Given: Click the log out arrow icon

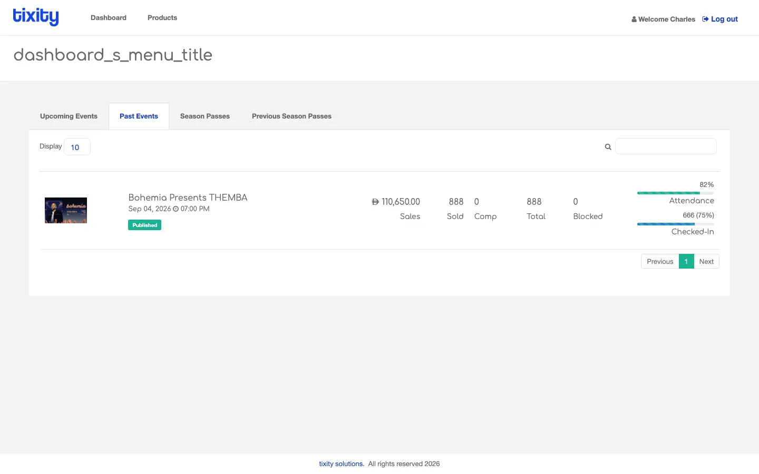Looking at the screenshot, I should 705,19.
